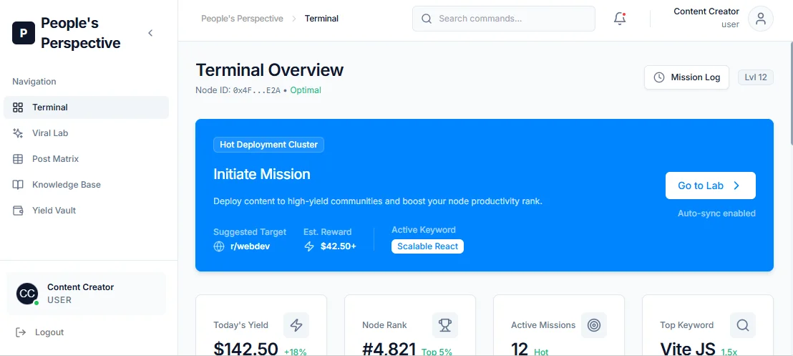
Task: Open the Yield Vault section
Action: [86, 211]
